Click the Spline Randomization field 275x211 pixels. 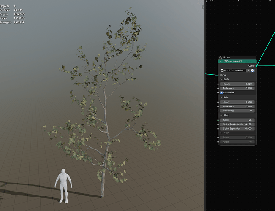(237, 124)
